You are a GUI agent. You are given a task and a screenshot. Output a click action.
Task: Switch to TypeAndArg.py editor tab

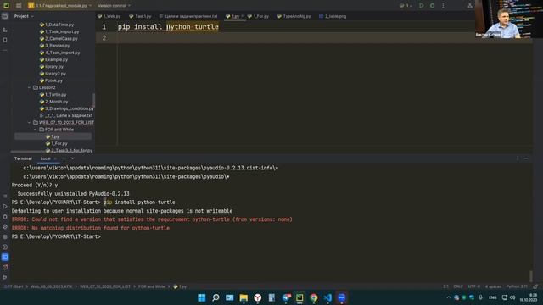294,16
